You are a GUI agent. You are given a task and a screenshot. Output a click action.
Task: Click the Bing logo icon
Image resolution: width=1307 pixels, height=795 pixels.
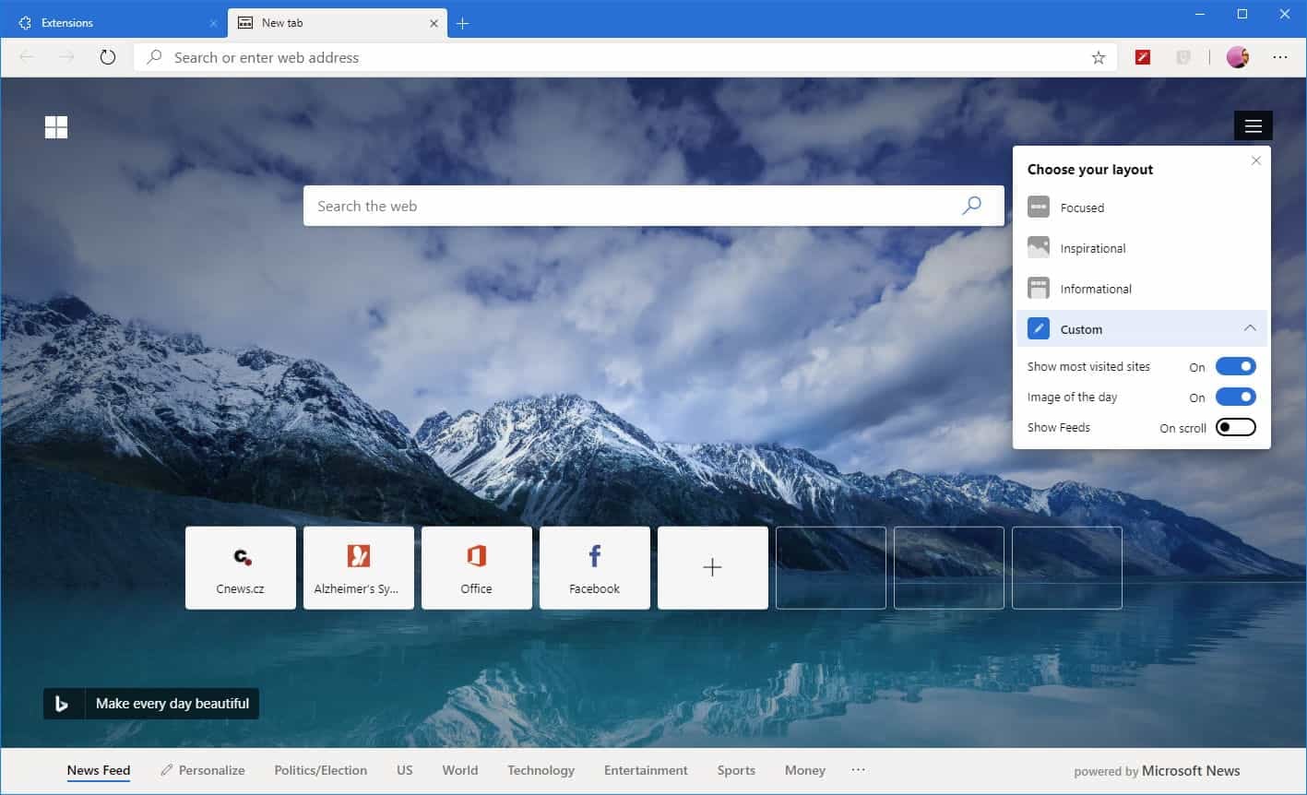tap(64, 704)
